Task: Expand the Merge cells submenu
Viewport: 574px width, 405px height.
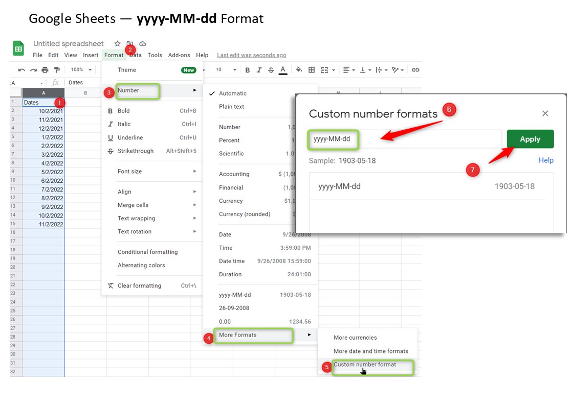Action: click(x=152, y=205)
